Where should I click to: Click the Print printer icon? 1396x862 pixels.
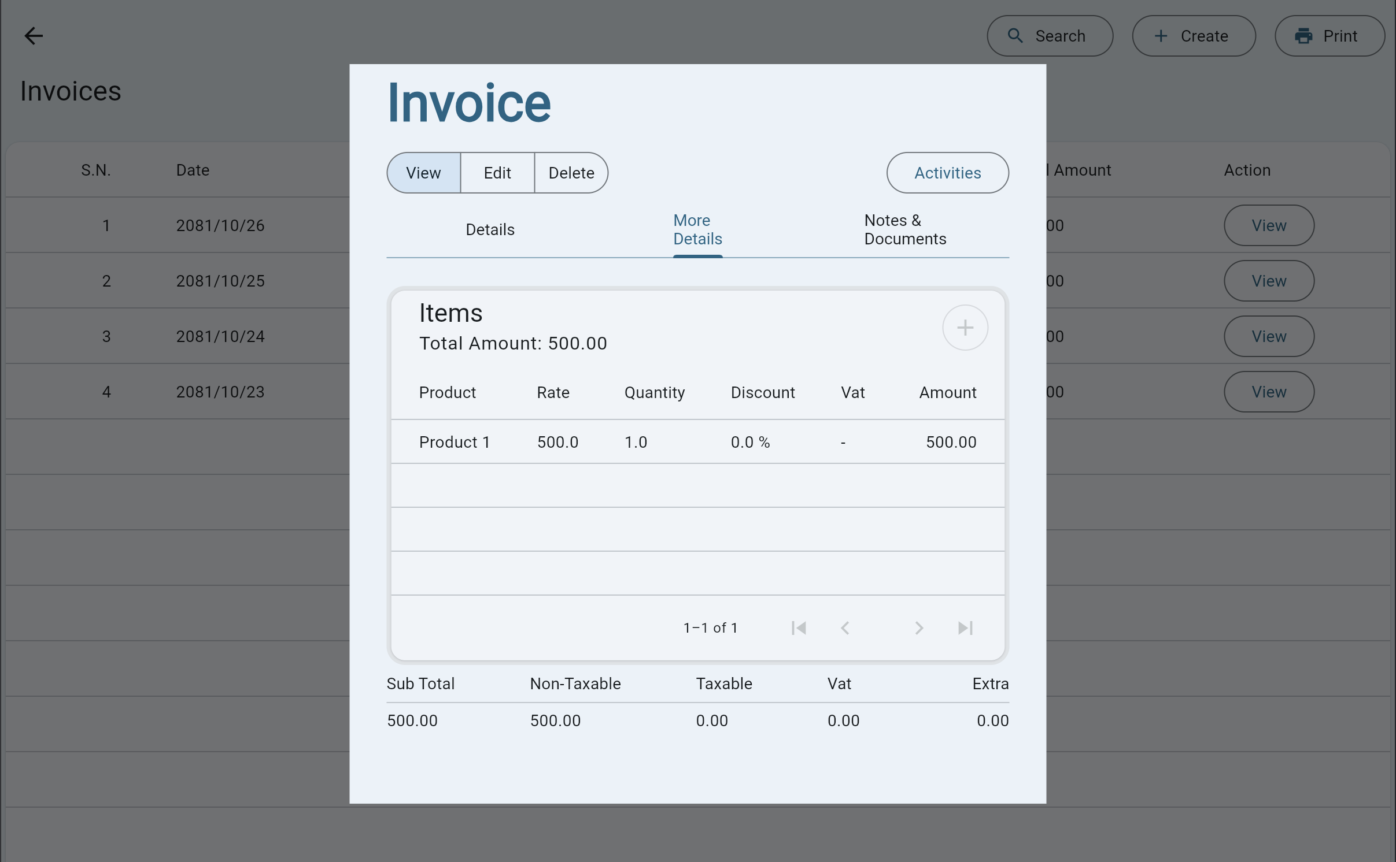1303,36
